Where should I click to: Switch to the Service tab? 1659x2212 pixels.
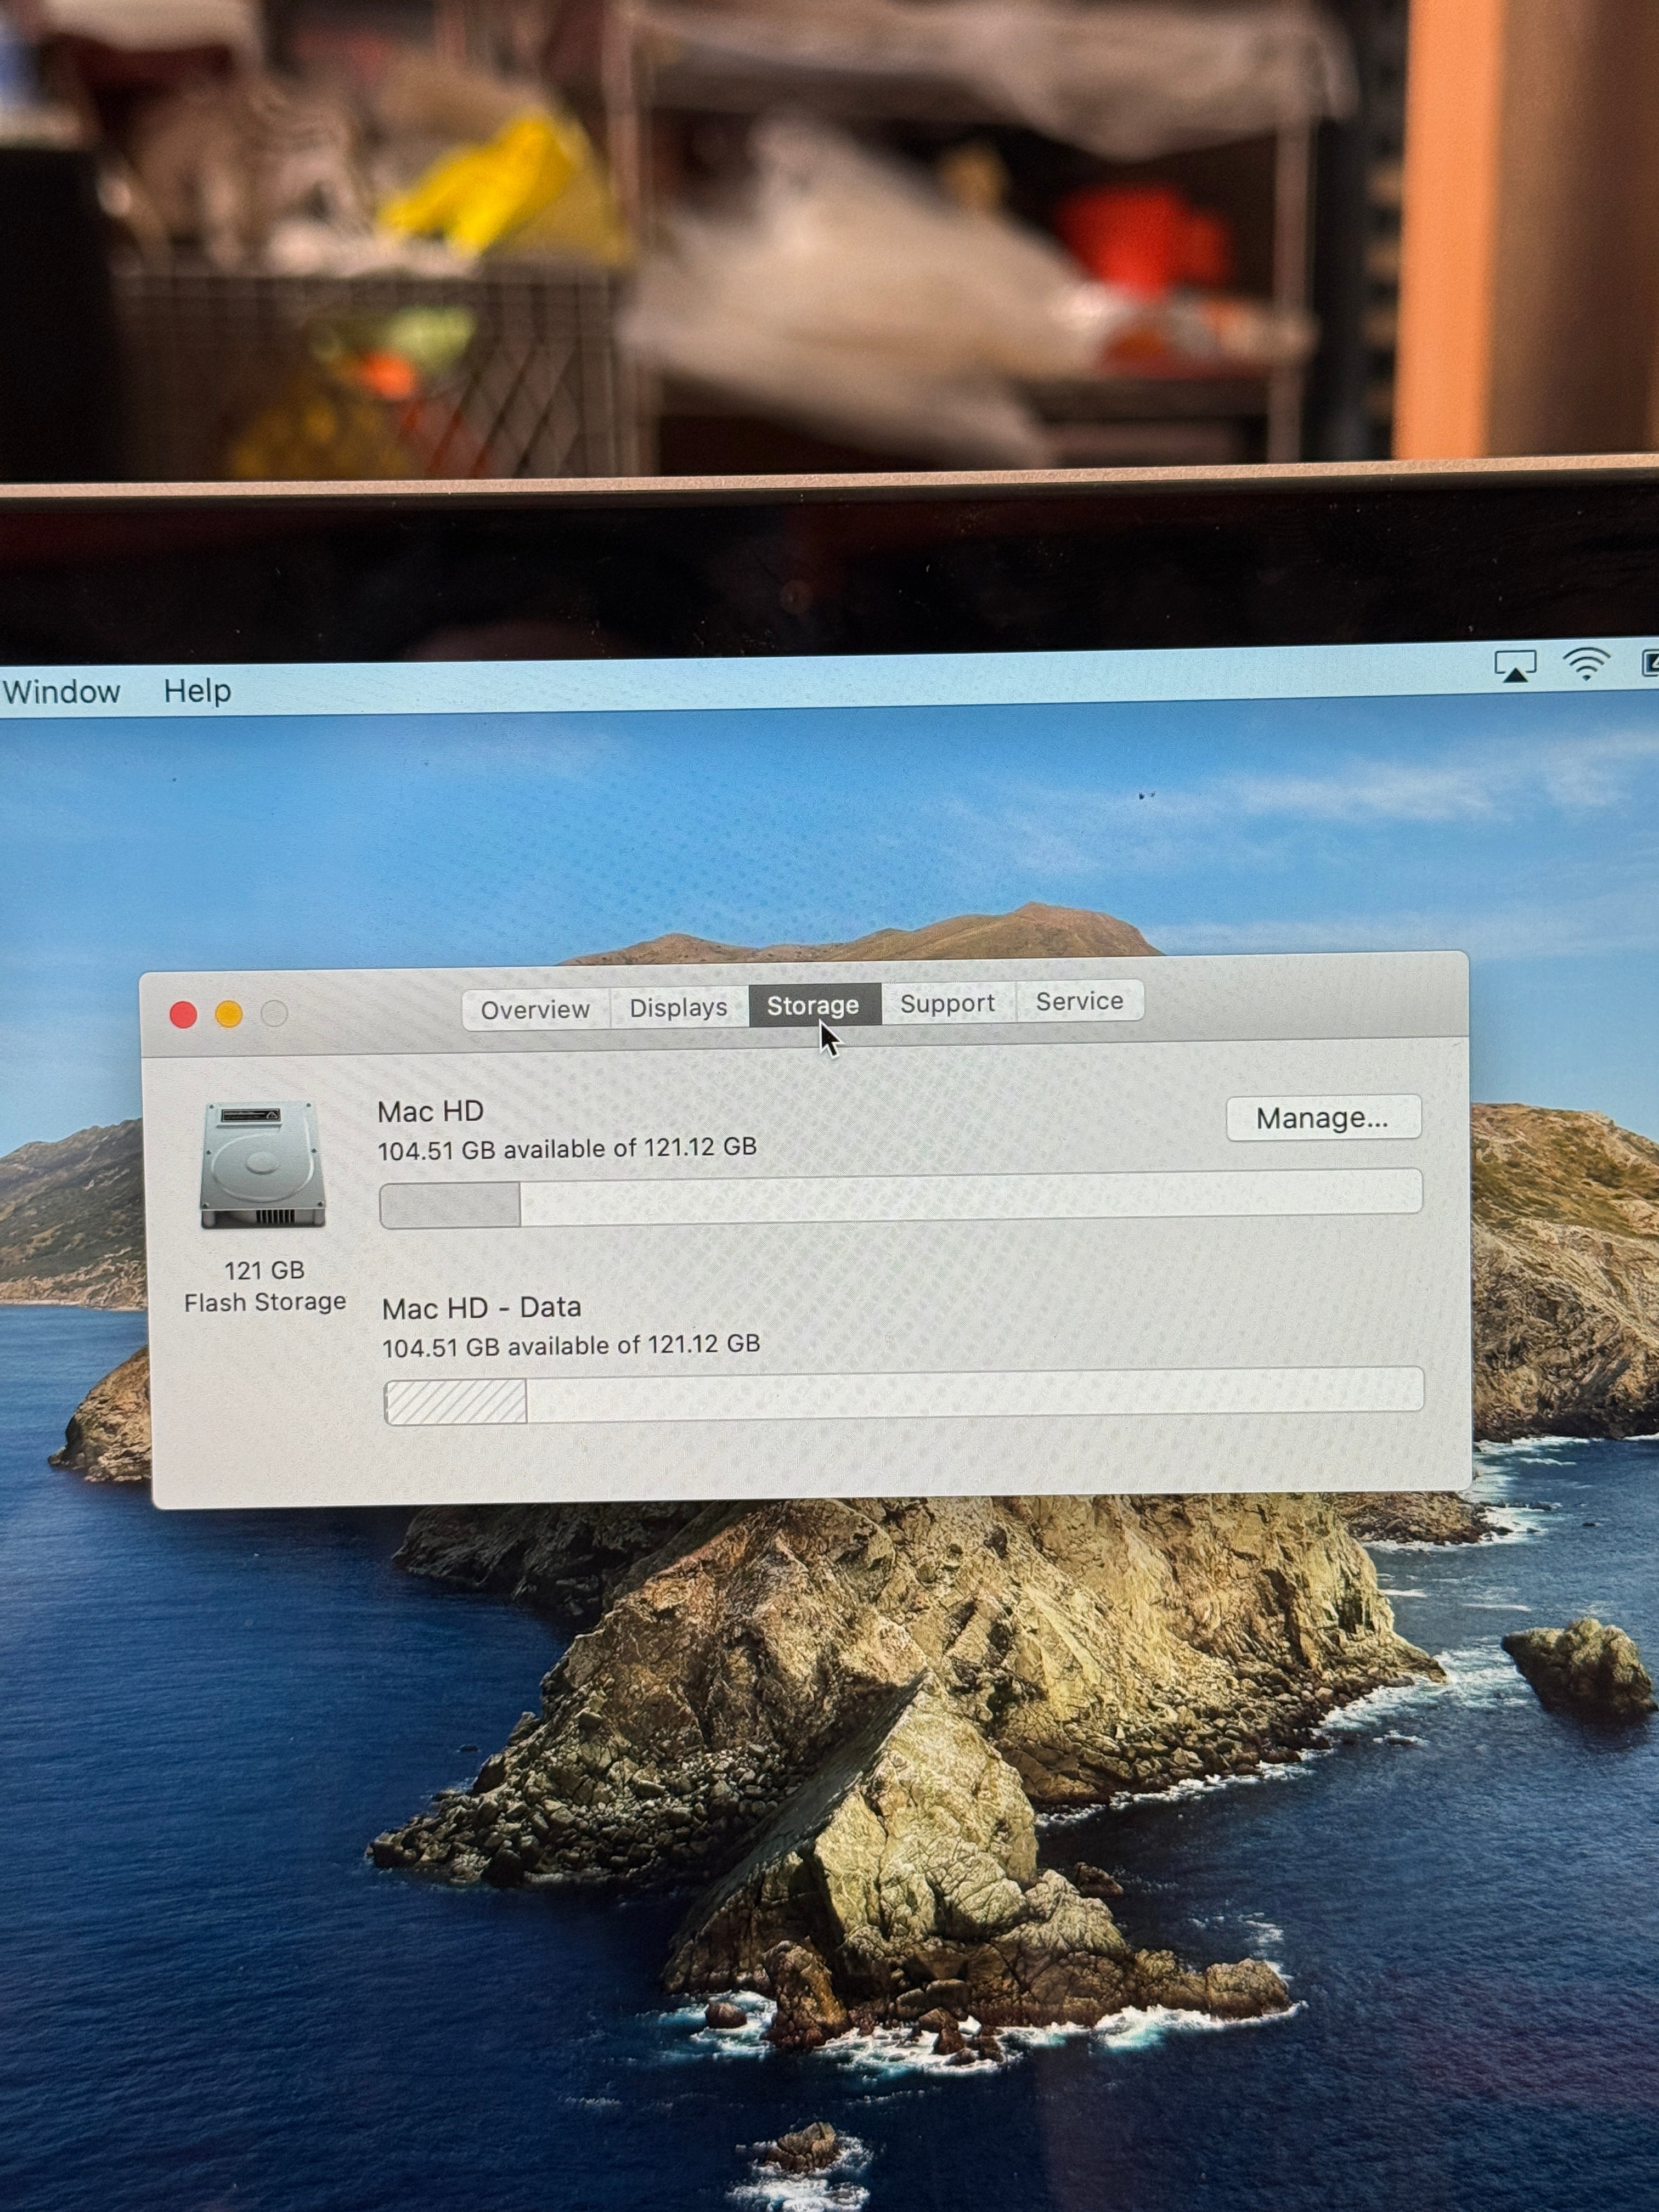coord(1079,1001)
